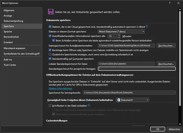The height and width of the screenshot is (133, 183).
Task: Increase AutoWiederherstellen minutes with up arrow
Action: pos(119,35)
